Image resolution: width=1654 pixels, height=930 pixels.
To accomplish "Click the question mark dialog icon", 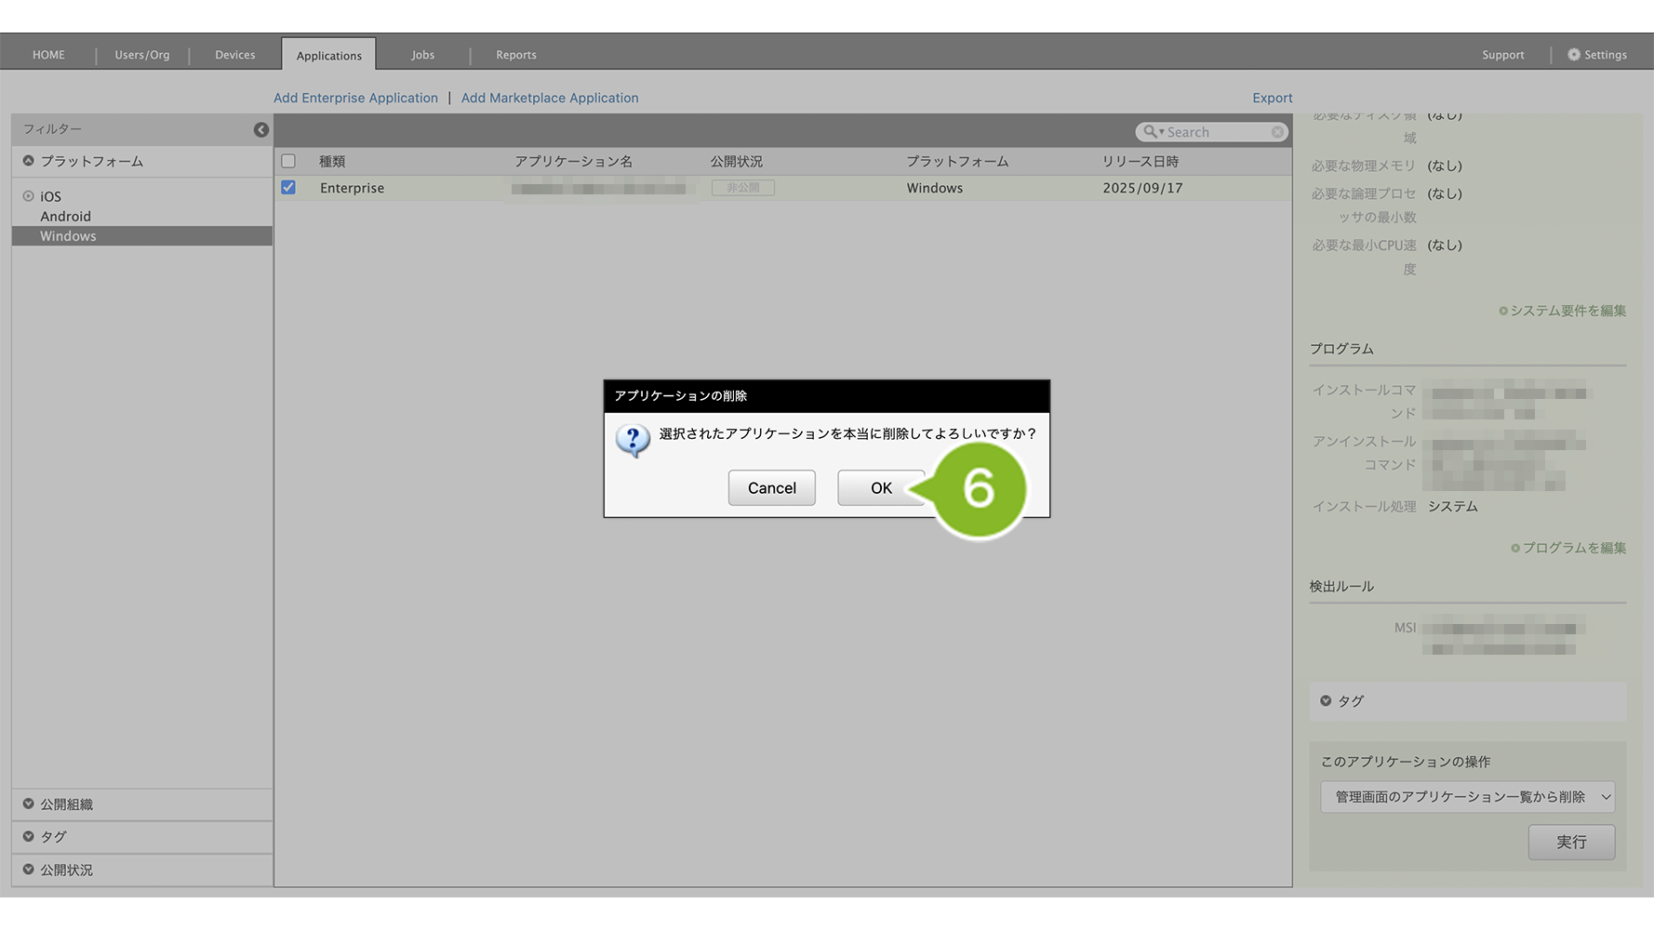I will point(633,439).
